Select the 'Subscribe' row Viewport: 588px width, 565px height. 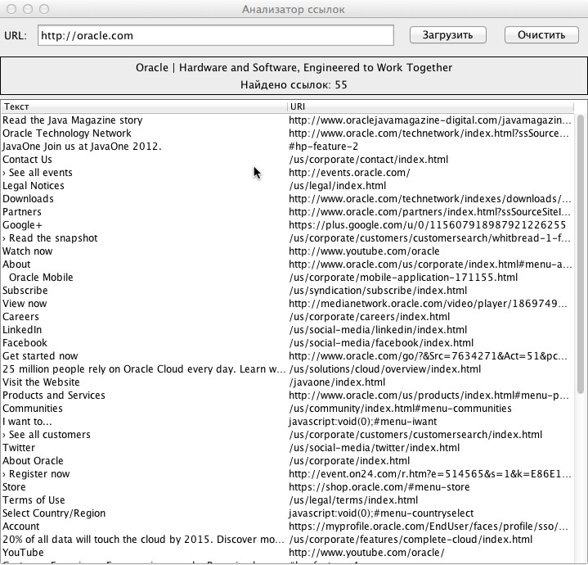click(x=288, y=291)
